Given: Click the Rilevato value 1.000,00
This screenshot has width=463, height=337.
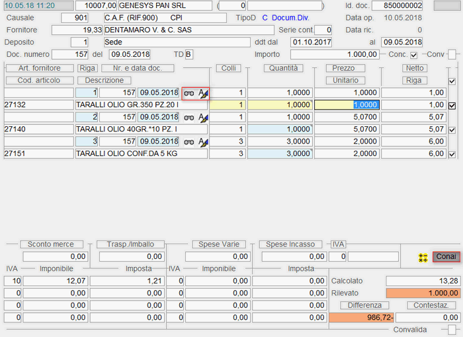Looking at the screenshot, I should point(423,293).
